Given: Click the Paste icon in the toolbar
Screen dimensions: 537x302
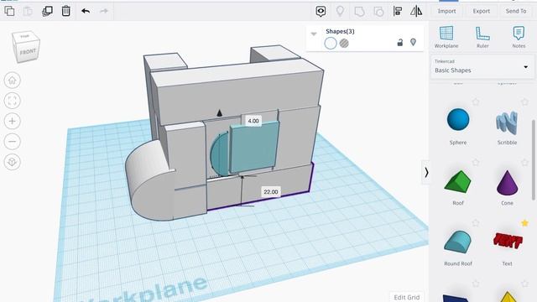Looking at the screenshot, I should (x=28, y=11).
